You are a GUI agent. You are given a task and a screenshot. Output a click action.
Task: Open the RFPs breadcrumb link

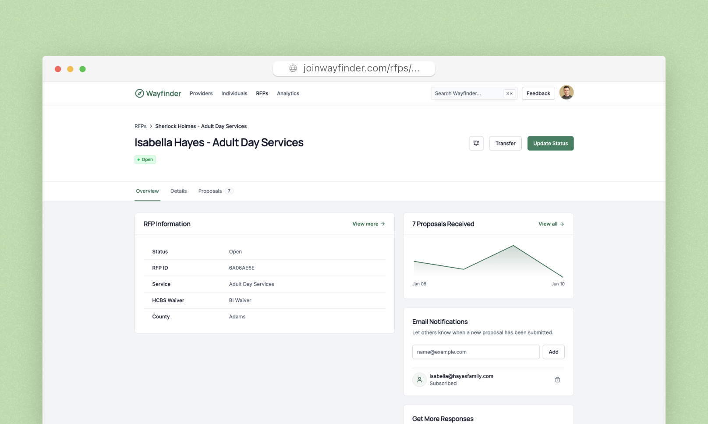140,126
